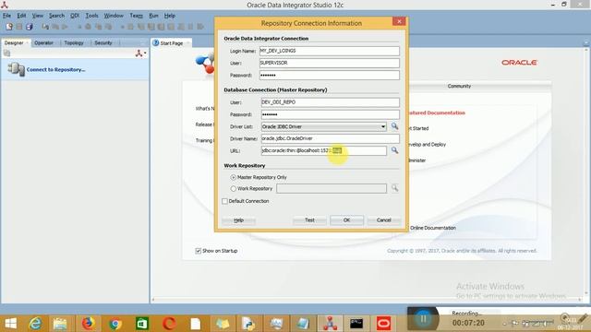Image resolution: width=591 pixels, height=332 pixels.
Task: Click the Windows Start button
Action: point(10,324)
